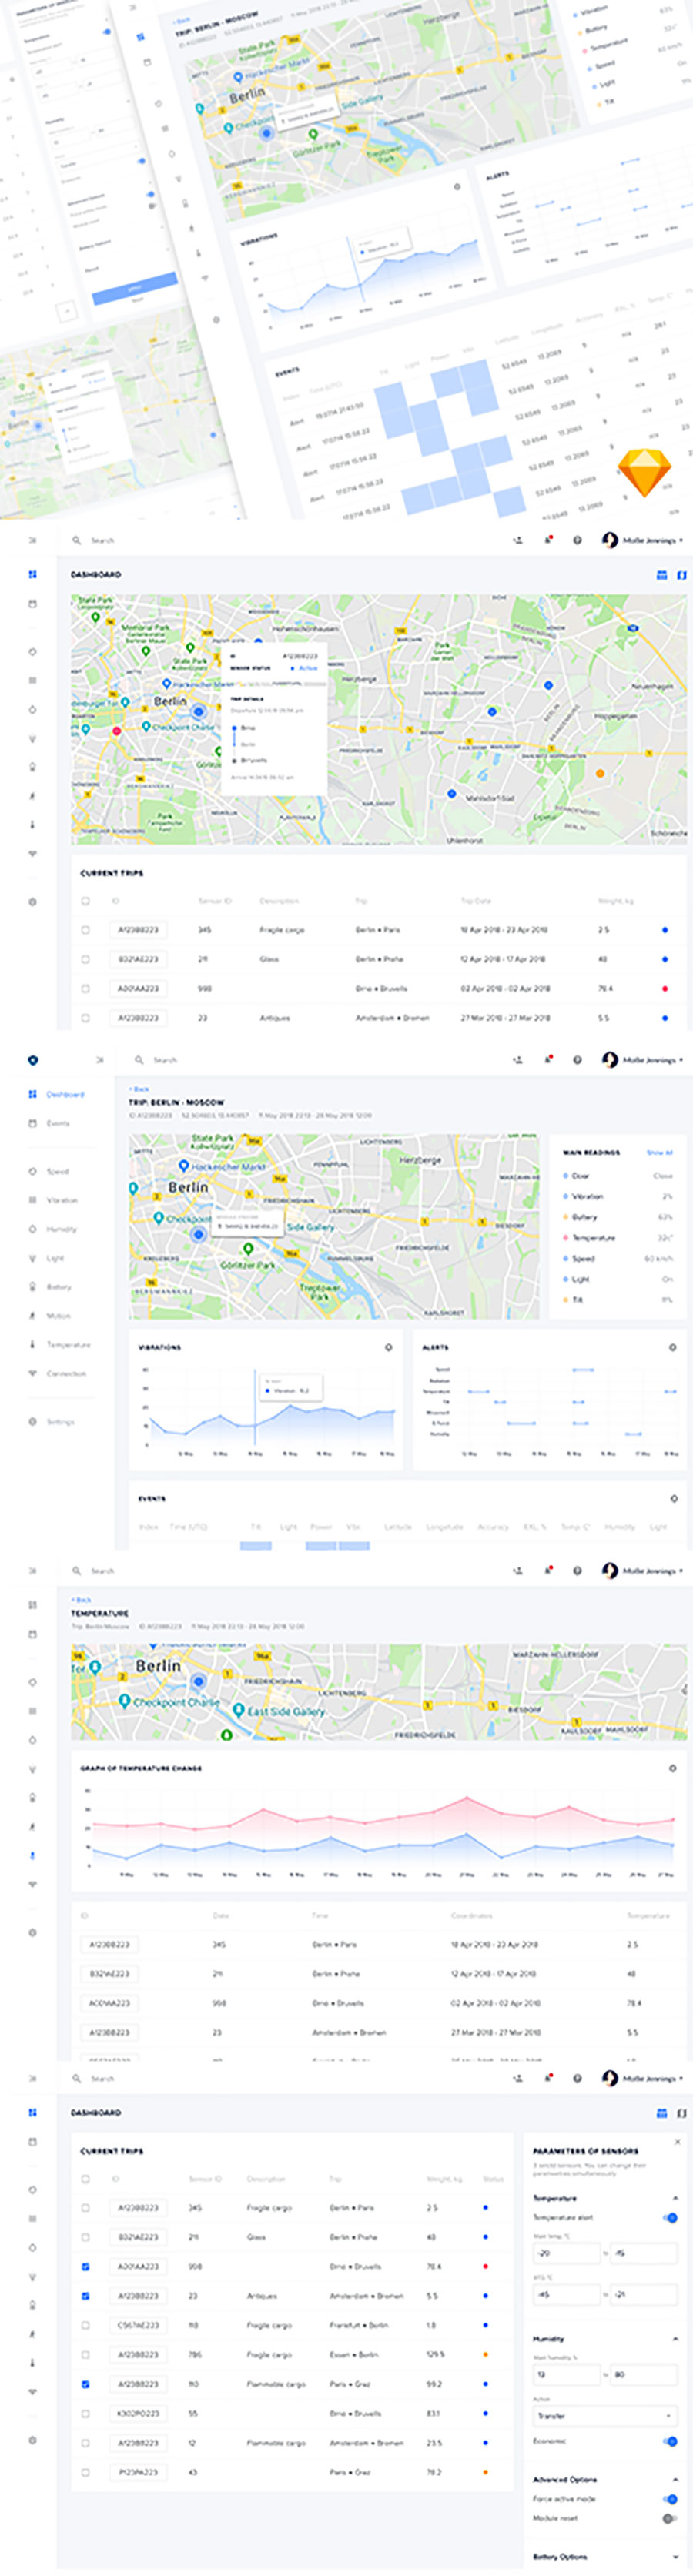This screenshot has width=693, height=2576.
Task: Select Settings in the Trip screen sidebar
Action: pyautogui.click(x=60, y=1421)
